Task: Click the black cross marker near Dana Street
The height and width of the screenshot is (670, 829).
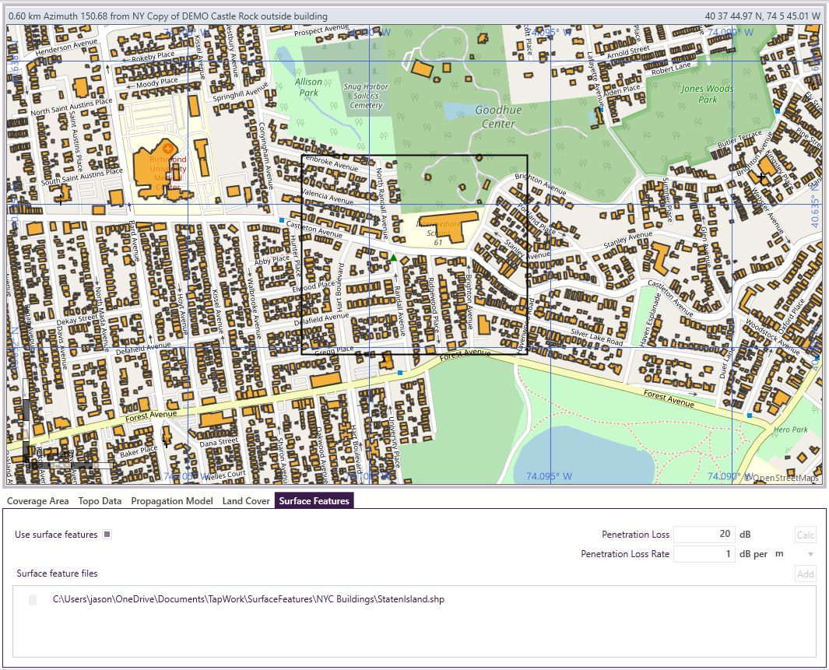Action: click(165, 443)
